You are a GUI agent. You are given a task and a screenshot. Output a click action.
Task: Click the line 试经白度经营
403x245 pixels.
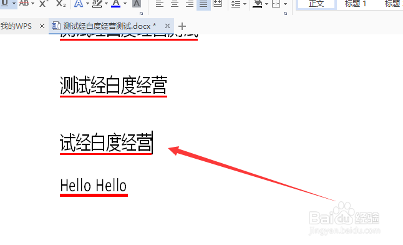pyautogui.click(x=106, y=142)
